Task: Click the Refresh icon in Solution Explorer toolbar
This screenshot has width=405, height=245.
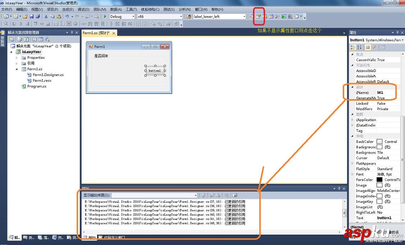Action: pos(26,39)
